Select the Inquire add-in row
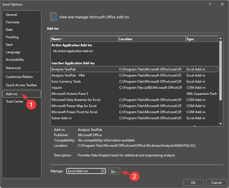This screenshot has height=188, width=229. coord(134,88)
